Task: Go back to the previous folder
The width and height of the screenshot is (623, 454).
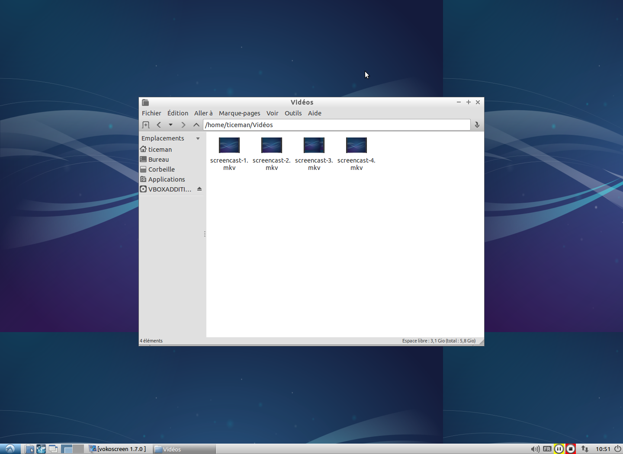Action: [x=159, y=125]
